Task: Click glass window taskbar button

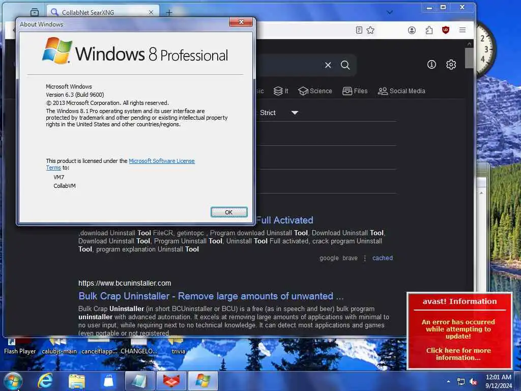Action: pyautogui.click(x=140, y=381)
